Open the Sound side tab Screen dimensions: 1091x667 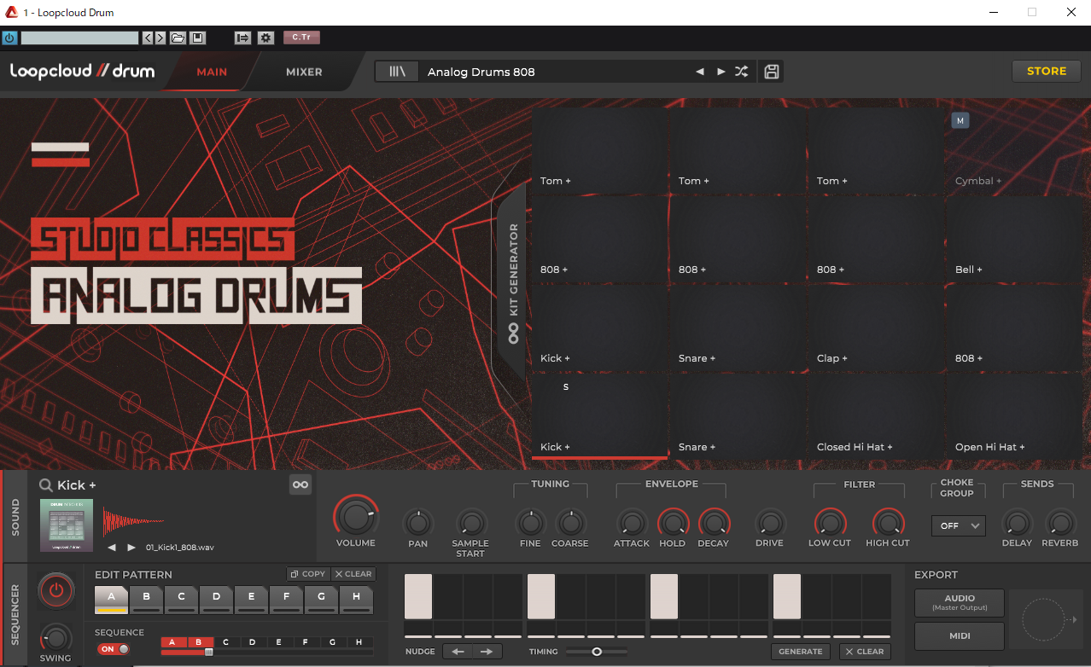pyautogui.click(x=15, y=516)
